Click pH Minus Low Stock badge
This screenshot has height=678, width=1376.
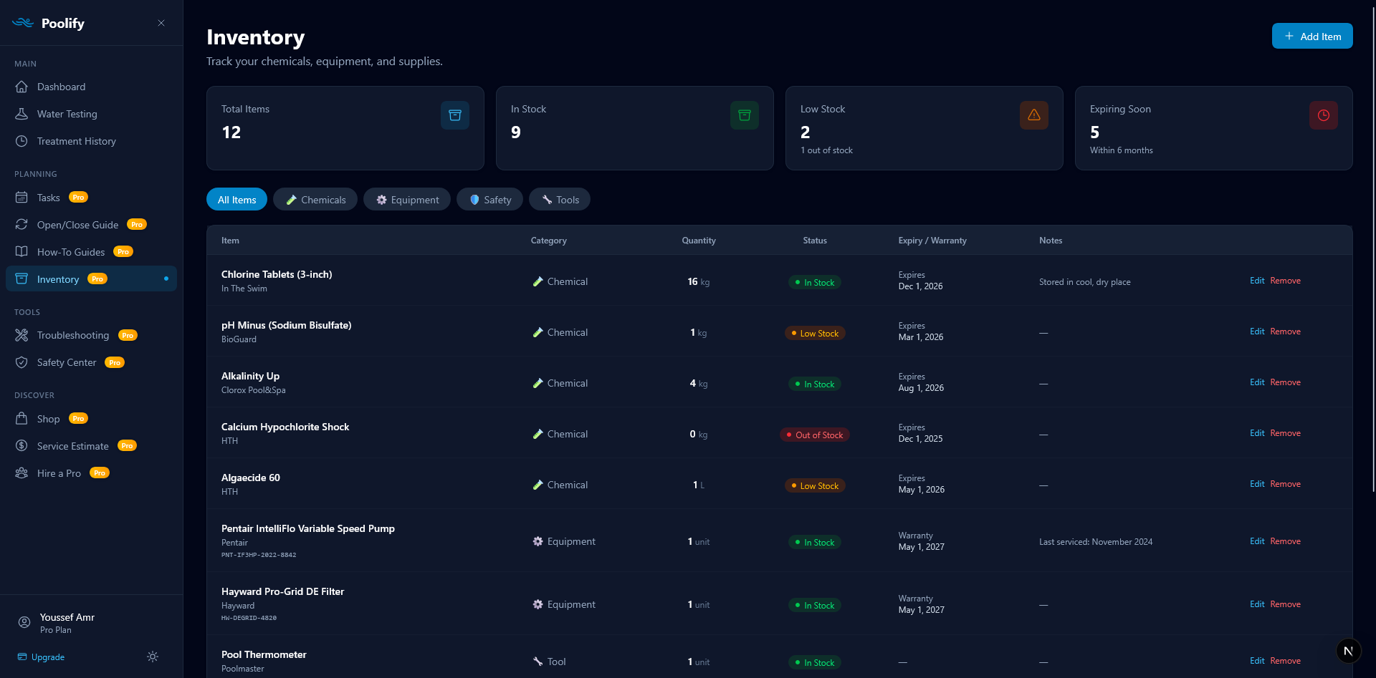click(815, 334)
